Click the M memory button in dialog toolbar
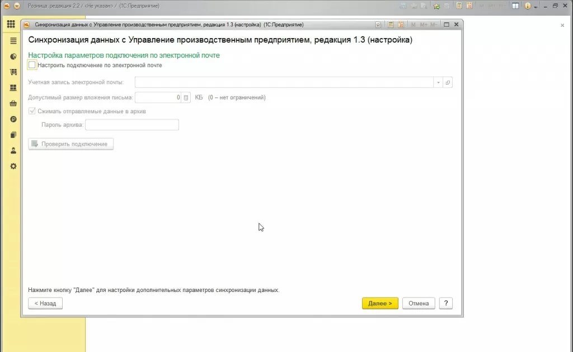 tap(414, 25)
